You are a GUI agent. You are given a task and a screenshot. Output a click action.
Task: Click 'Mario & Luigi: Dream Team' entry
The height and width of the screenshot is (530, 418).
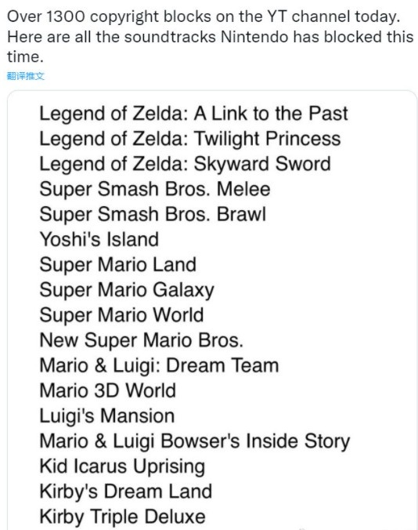point(159,365)
